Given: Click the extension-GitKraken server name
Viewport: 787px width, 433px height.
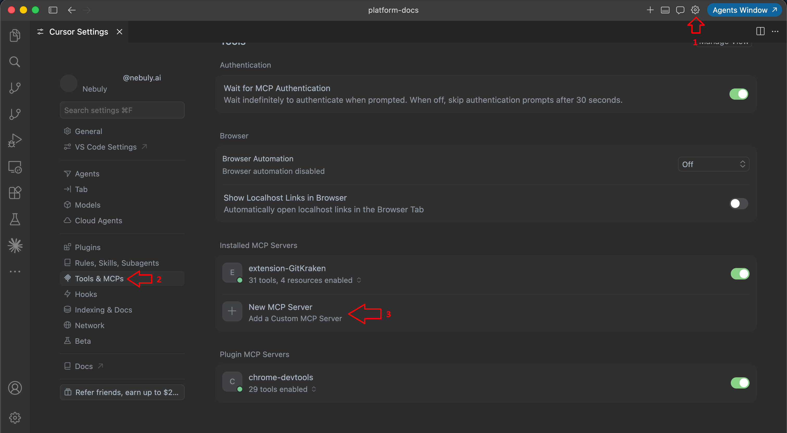Looking at the screenshot, I should click(287, 268).
